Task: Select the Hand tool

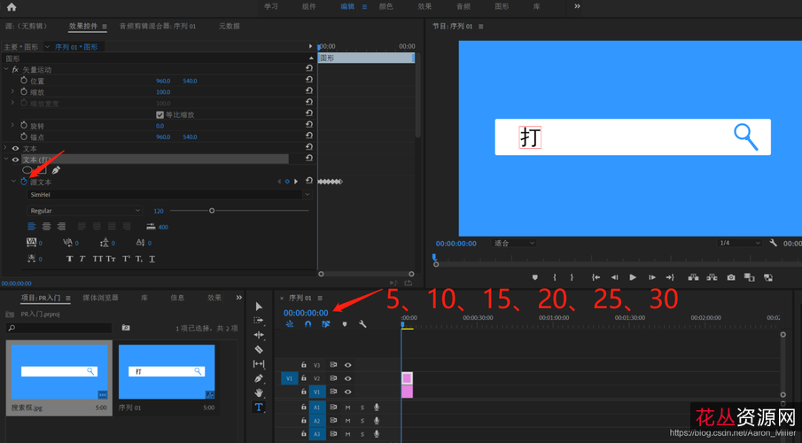Action: click(x=259, y=392)
